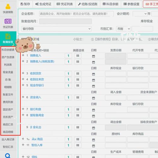Open 资产负债表 in sidebar menu
Image resolution: width=158 pixels, height=158 pixels.
click(x=8, y=57)
